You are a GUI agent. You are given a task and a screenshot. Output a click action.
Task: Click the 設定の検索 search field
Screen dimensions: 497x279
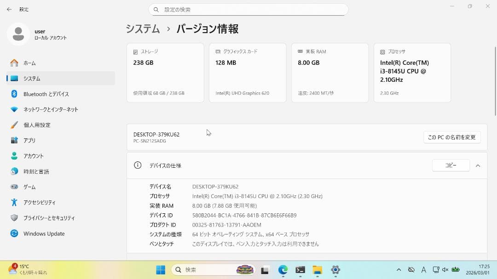[248, 10]
